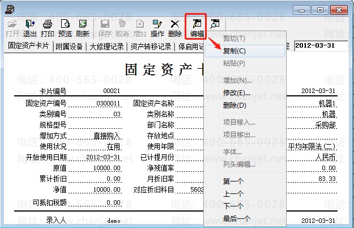
Task: Open the 资产转移记录 tab
Action: (151, 47)
